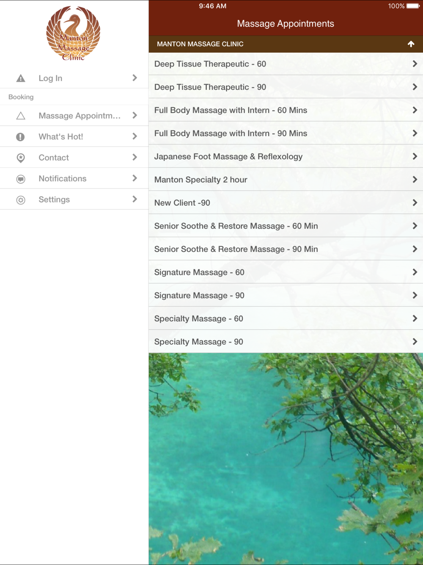Screen dimensions: 423x565
Task: Click the 9:46 AM clock
Action: (213, 6)
